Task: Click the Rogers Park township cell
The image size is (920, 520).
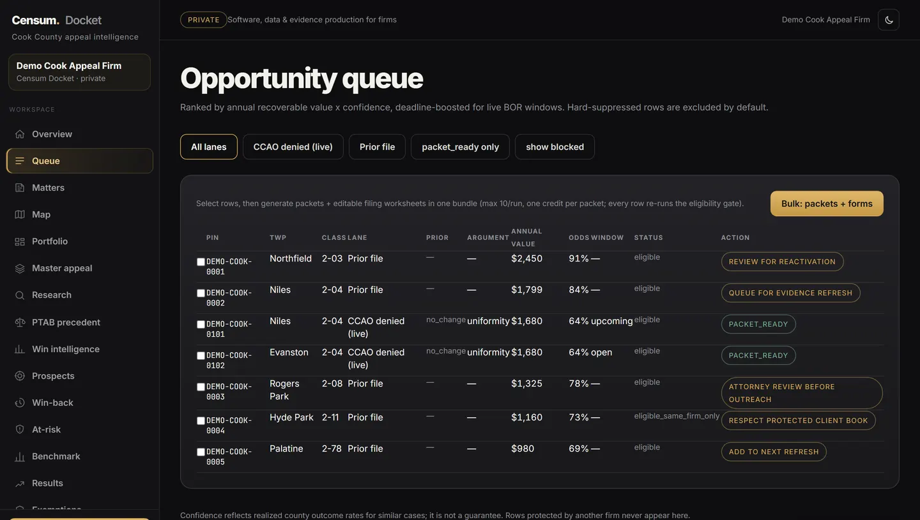Action: pyautogui.click(x=284, y=390)
